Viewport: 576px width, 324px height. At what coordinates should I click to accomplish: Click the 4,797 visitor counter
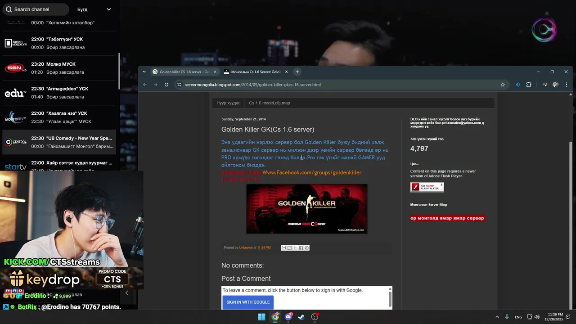[x=419, y=148]
